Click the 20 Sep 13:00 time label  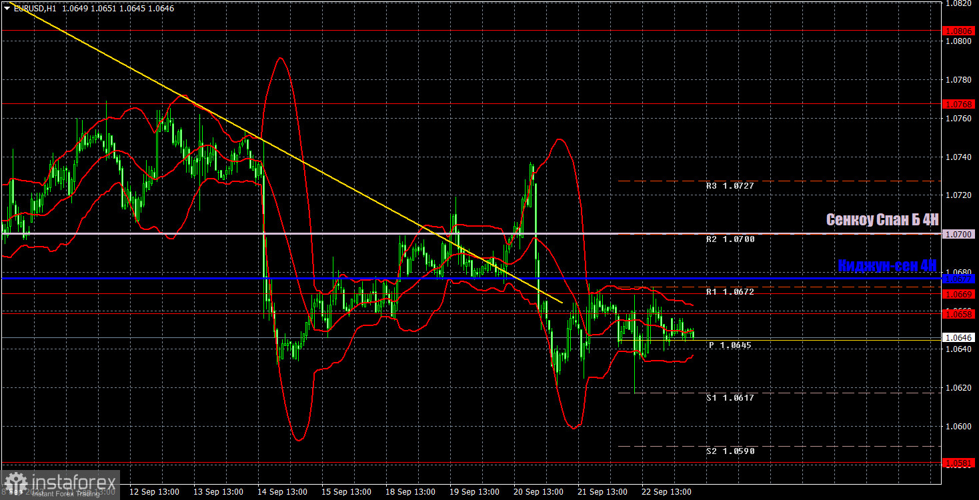tap(540, 492)
